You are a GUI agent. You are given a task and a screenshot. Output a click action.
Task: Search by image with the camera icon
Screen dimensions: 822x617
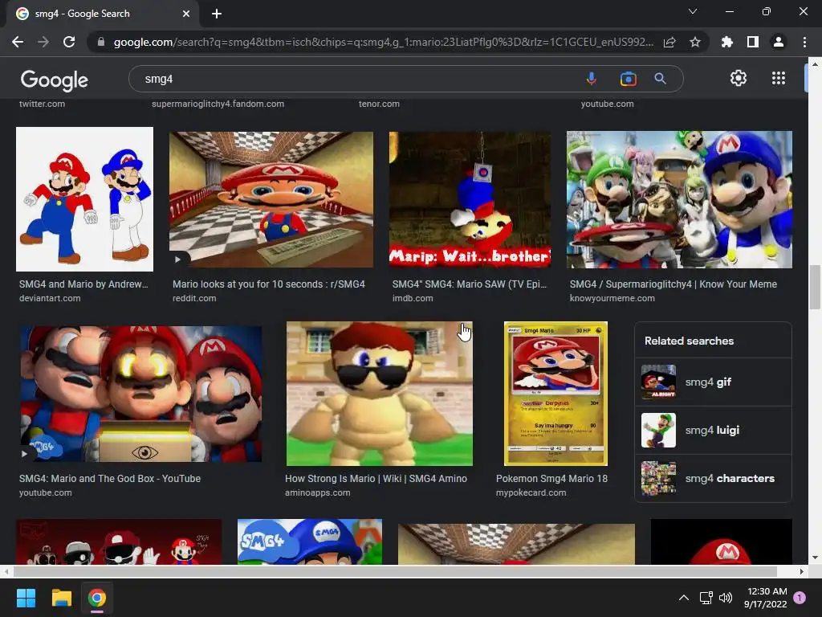coord(628,79)
